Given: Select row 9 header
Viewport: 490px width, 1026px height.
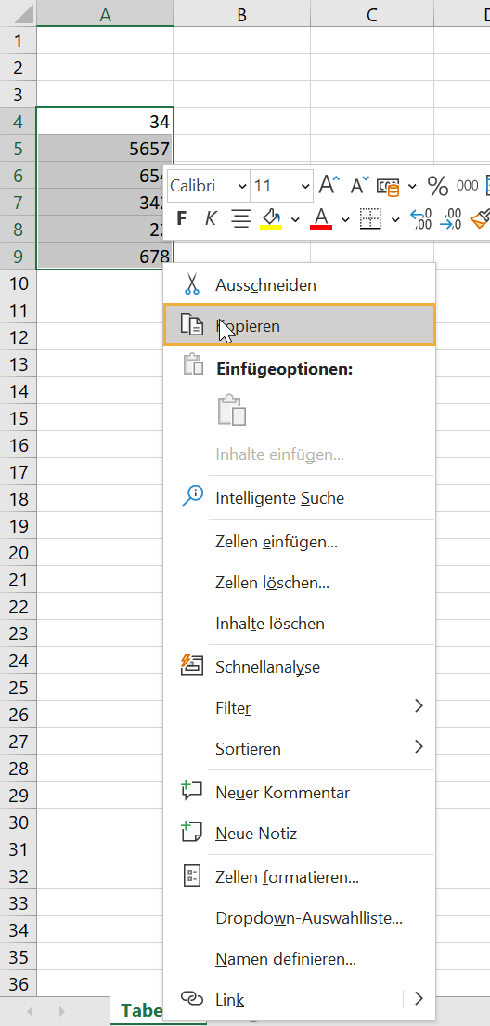Looking at the screenshot, I should [19, 256].
